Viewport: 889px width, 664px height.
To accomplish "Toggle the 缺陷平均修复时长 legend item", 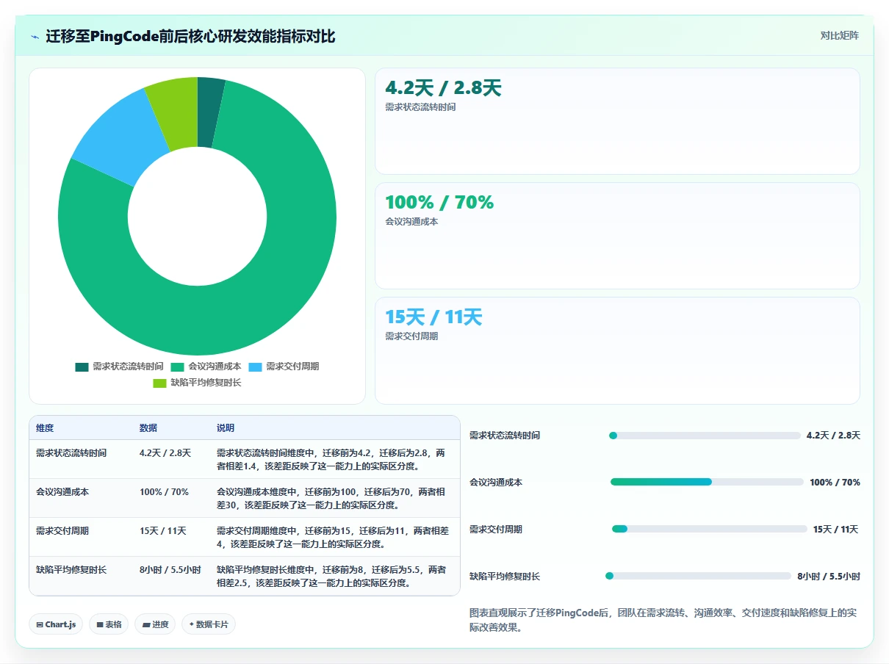I will (197, 383).
